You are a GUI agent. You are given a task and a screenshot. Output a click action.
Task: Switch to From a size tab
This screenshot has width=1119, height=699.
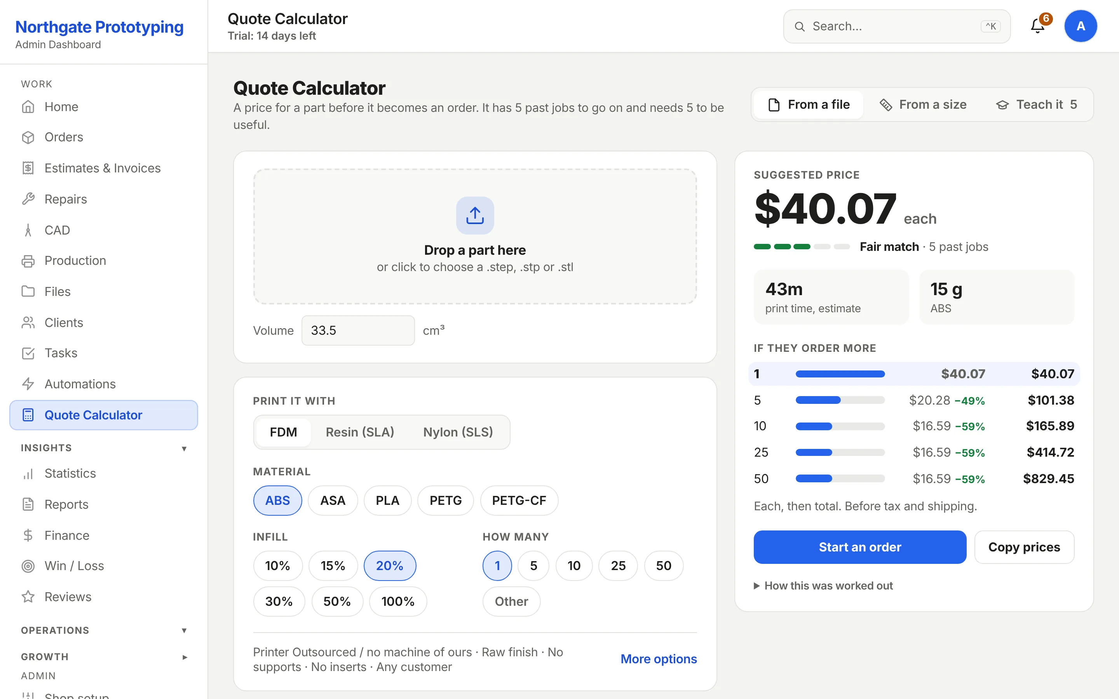pos(923,105)
